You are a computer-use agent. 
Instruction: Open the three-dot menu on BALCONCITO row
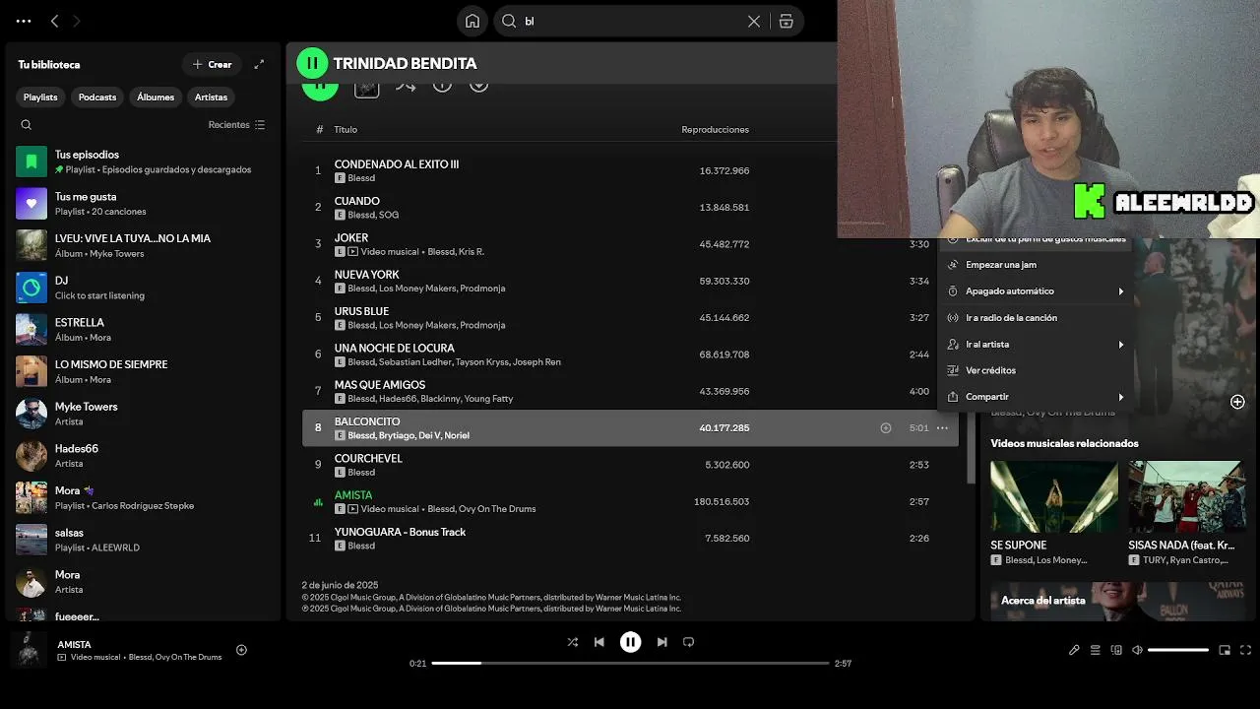[x=942, y=428]
